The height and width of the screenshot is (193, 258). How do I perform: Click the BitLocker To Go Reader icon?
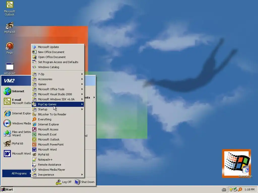click(34, 114)
